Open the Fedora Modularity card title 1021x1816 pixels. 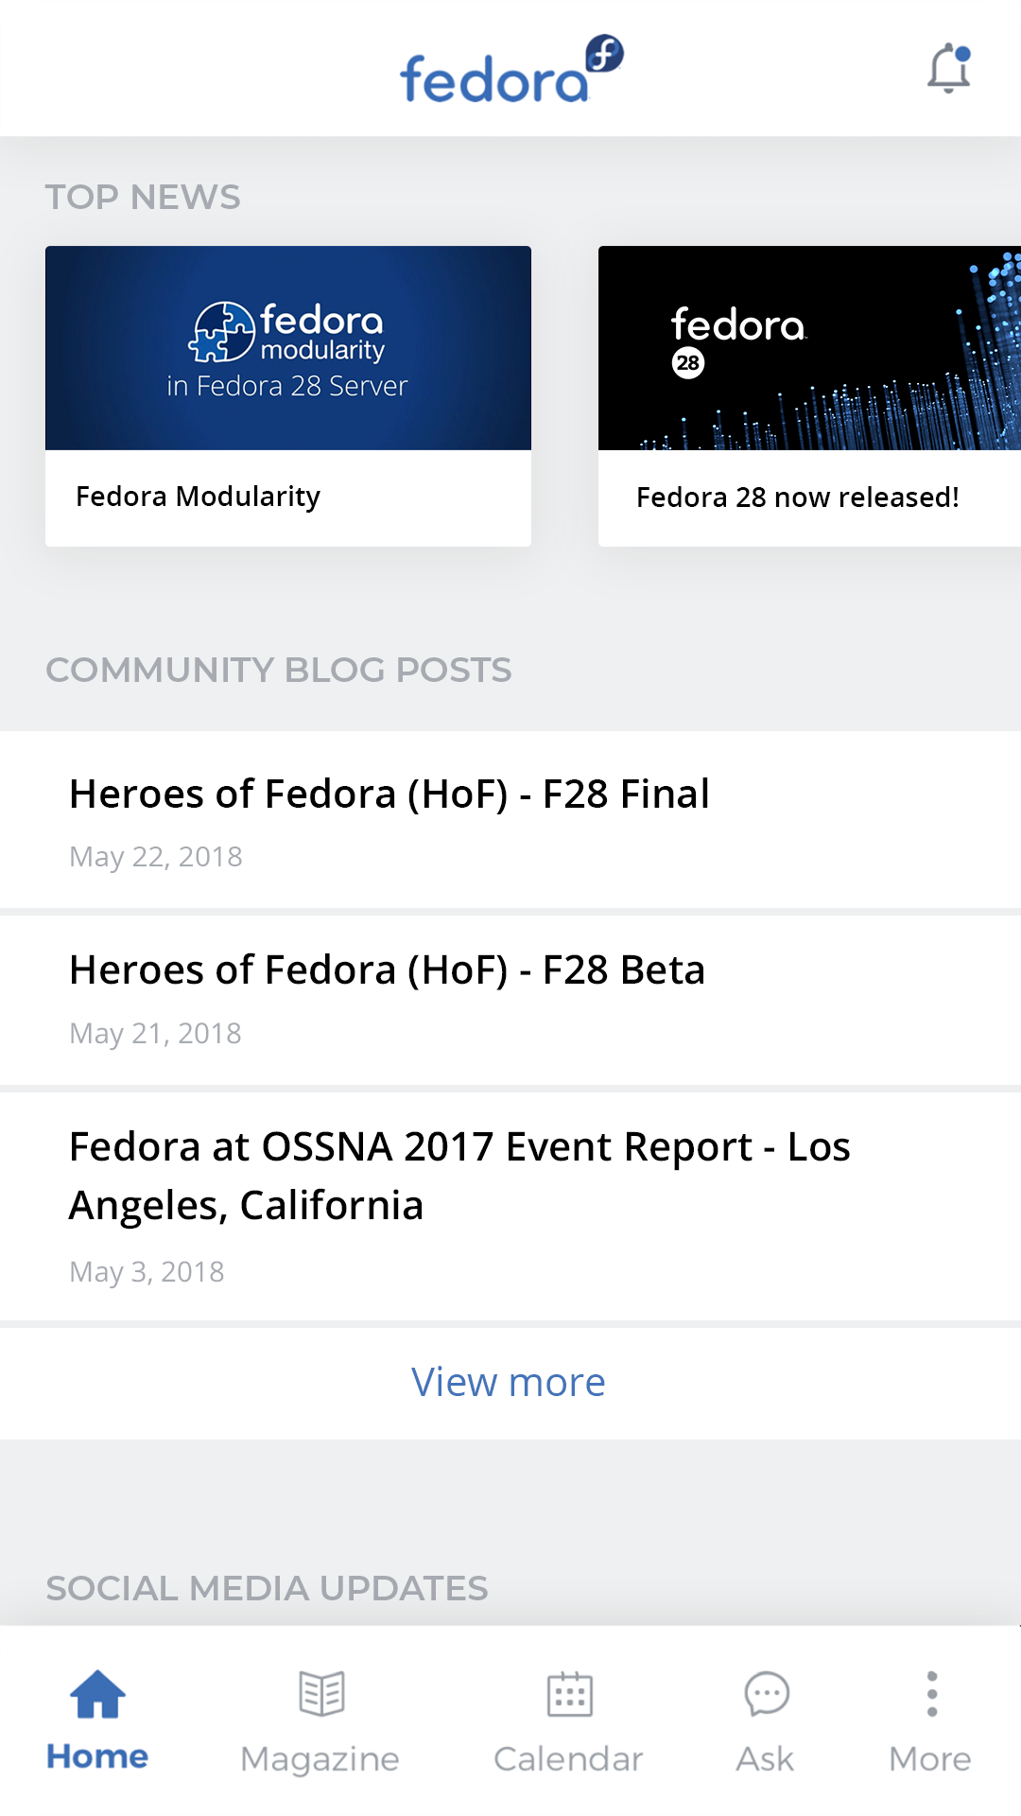point(198,497)
